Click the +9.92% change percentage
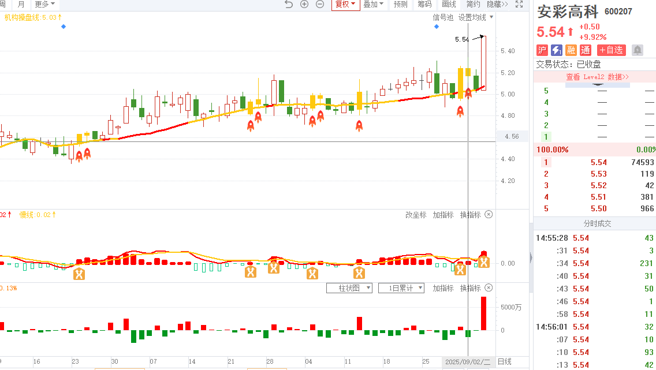 click(593, 37)
